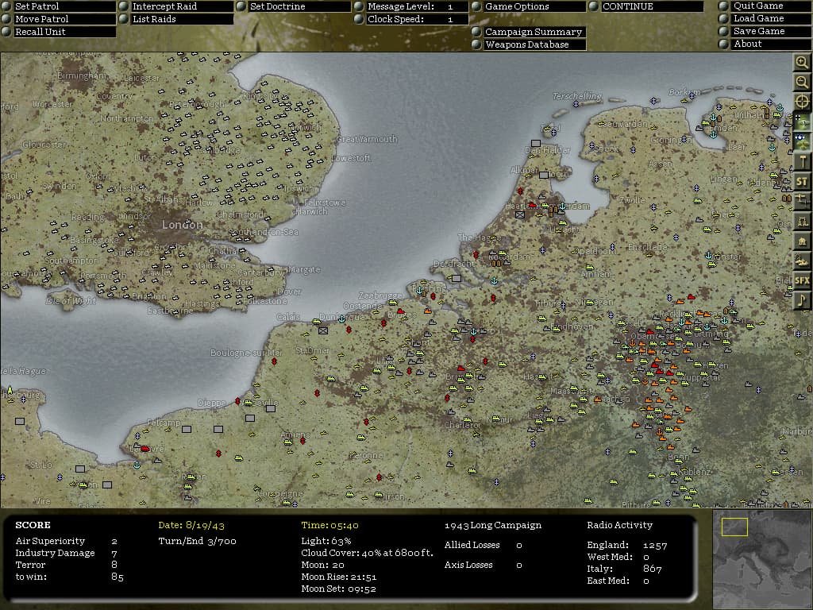Click the Southend-on-Sea map label
Image resolution: width=813 pixels, height=610 pixels.
pos(263,232)
